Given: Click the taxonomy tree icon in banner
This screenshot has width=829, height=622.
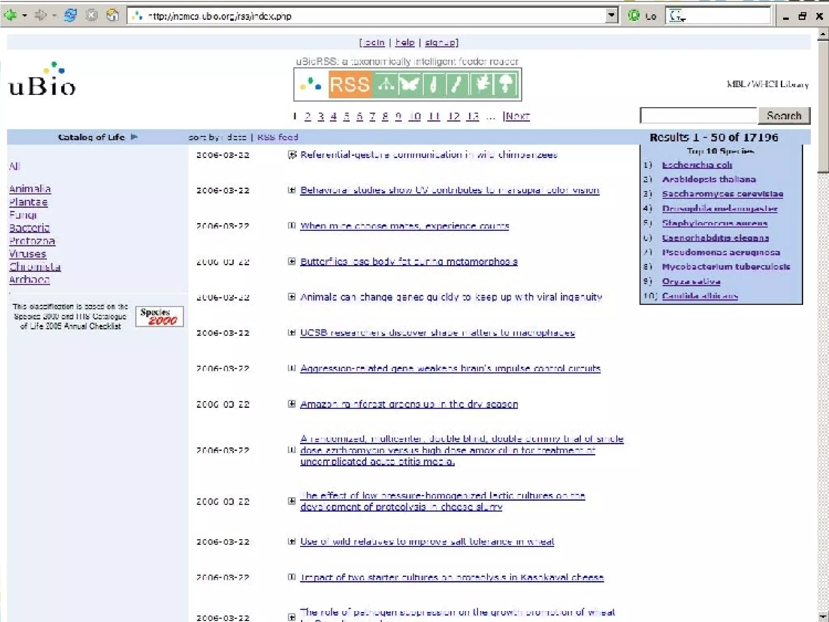Looking at the screenshot, I should coord(385,85).
